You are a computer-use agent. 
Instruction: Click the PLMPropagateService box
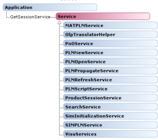pyautogui.click(x=108, y=71)
